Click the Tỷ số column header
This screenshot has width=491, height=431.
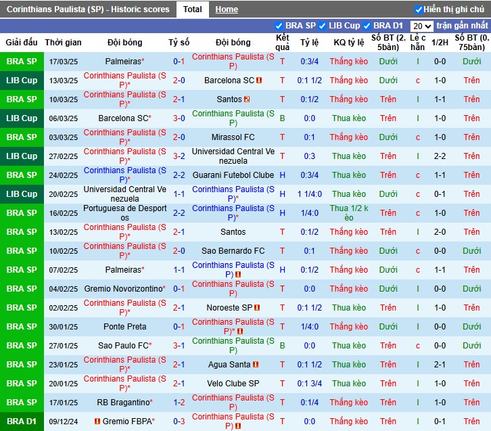point(179,43)
